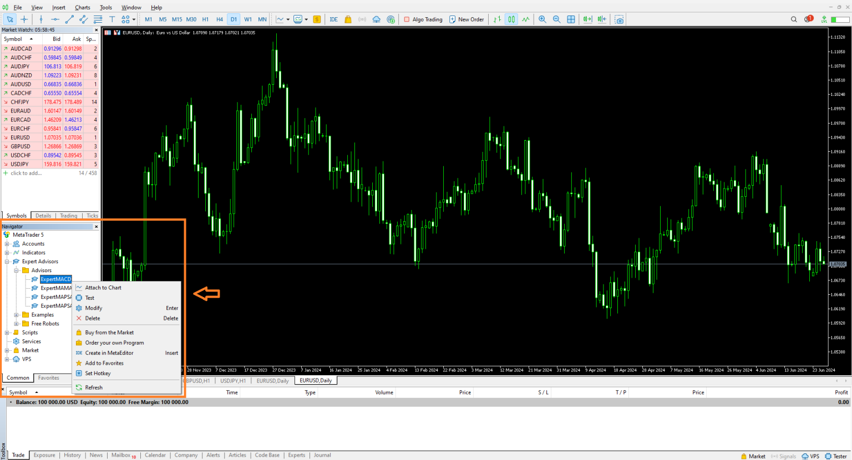Expand the Free Robots folder
This screenshot has width=852, height=460.
17,323
